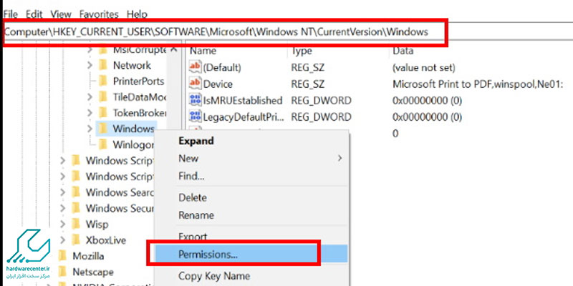Image resolution: width=573 pixels, height=286 pixels.
Task: Click the string icon beside (Default) value
Action: point(195,67)
